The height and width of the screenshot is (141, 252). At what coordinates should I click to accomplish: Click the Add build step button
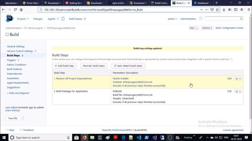click(x=64, y=66)
